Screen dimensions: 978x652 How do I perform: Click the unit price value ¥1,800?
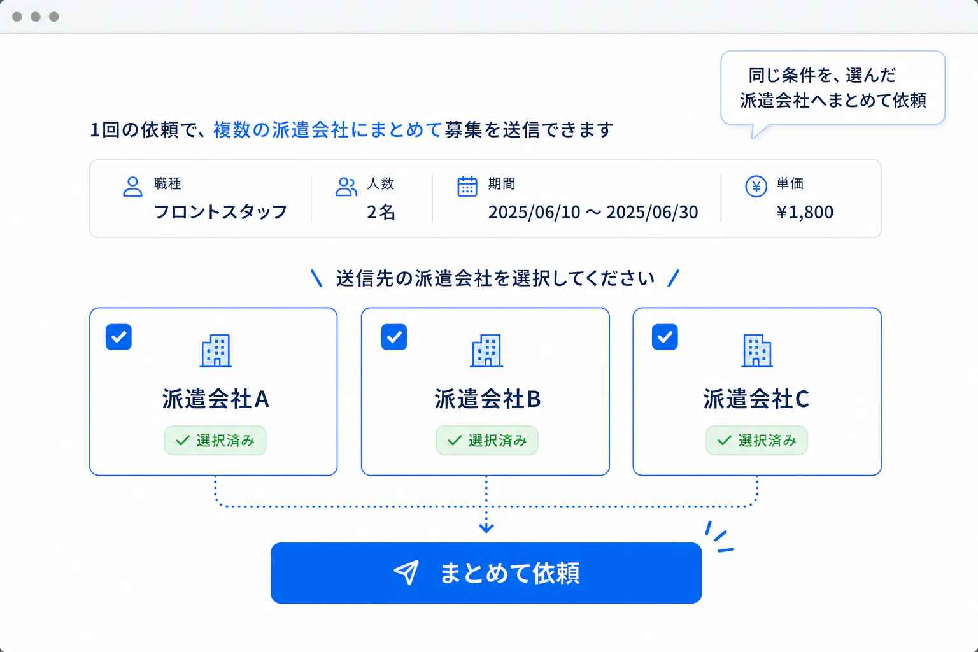pos(805,212)
